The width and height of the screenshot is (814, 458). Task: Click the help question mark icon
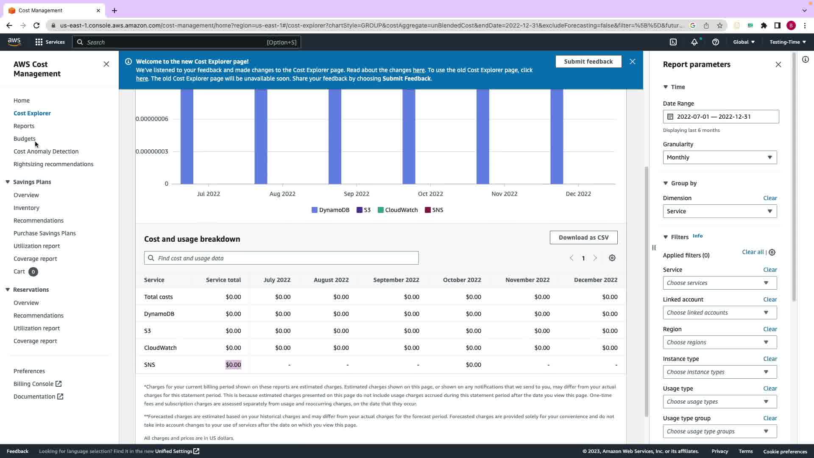pos(716,42)
